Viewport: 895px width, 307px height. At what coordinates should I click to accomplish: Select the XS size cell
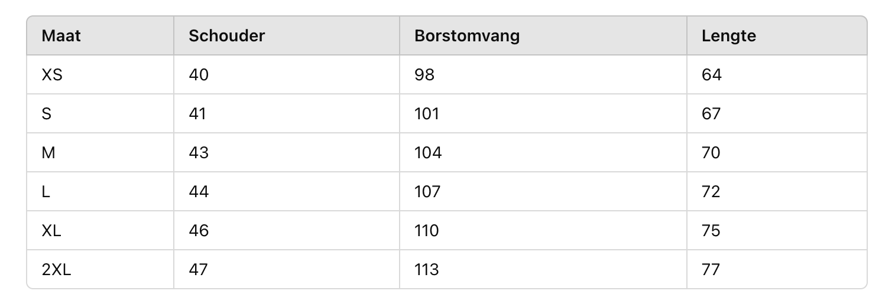pos(52,75)
